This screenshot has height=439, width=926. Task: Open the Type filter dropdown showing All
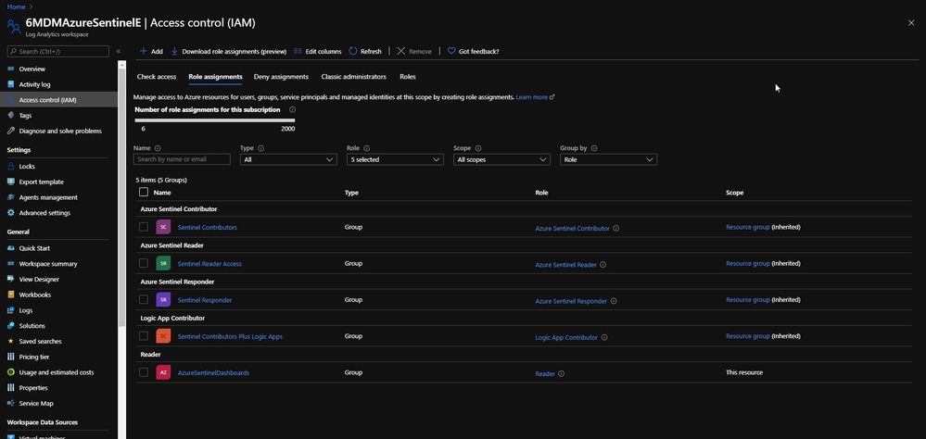288,159
